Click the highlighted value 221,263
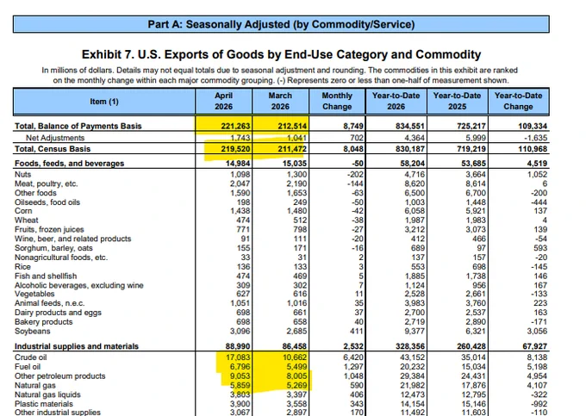The width and height of the screenshot is (586, 416). point(235,127)
